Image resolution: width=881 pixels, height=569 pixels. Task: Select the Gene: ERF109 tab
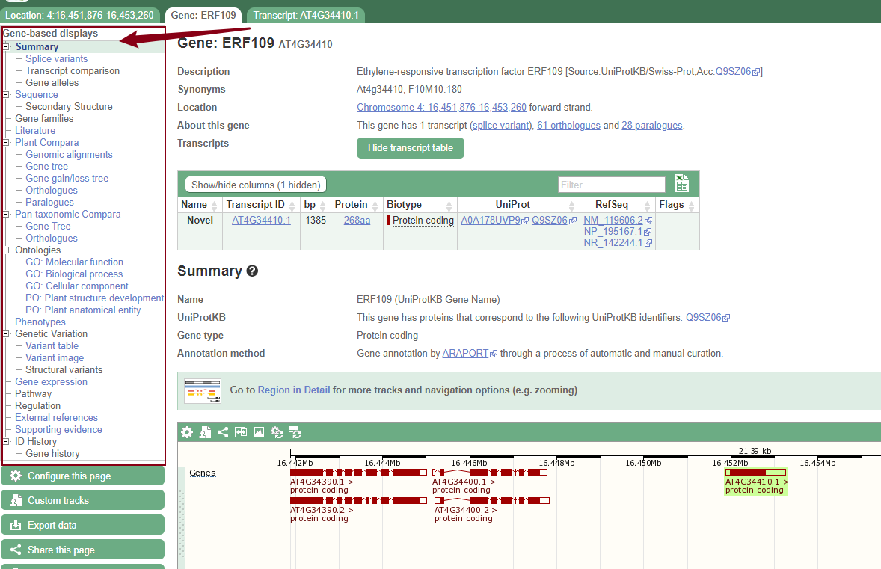(x=203, y=15)
